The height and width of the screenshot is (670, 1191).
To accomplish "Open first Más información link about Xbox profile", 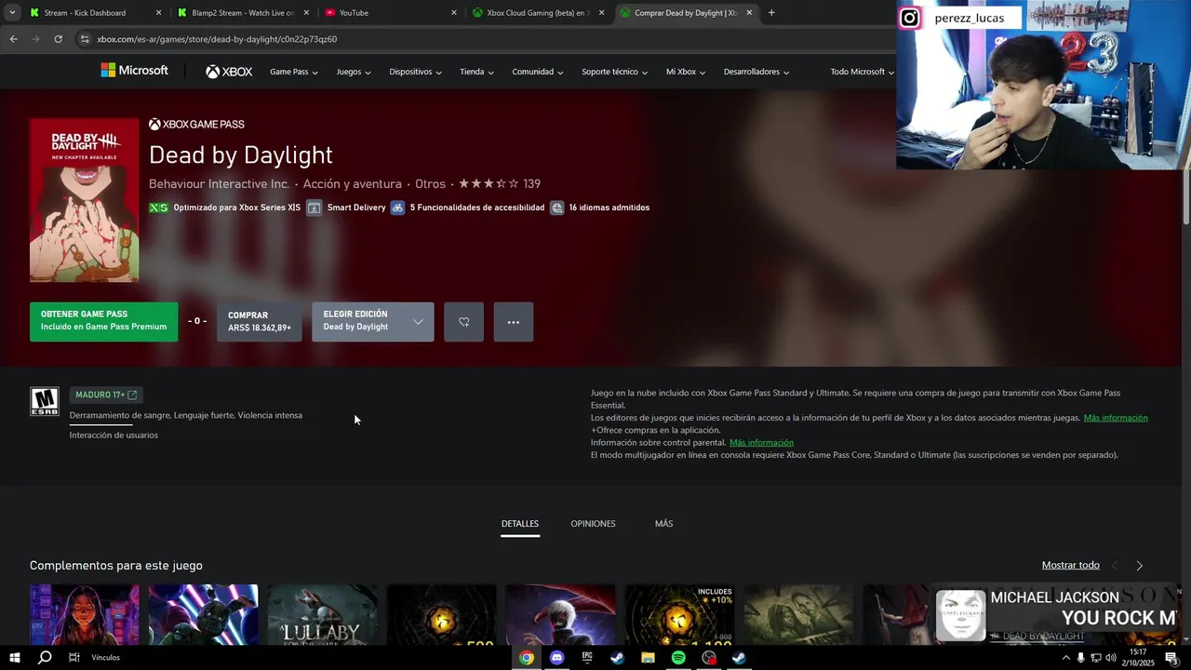I will 1116,418.
